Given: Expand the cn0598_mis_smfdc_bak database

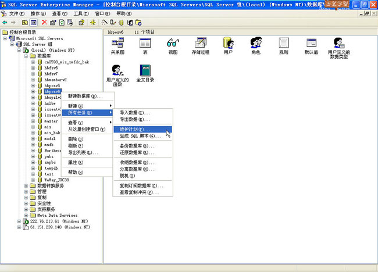Looking at the screenshot, I should 33,62.
